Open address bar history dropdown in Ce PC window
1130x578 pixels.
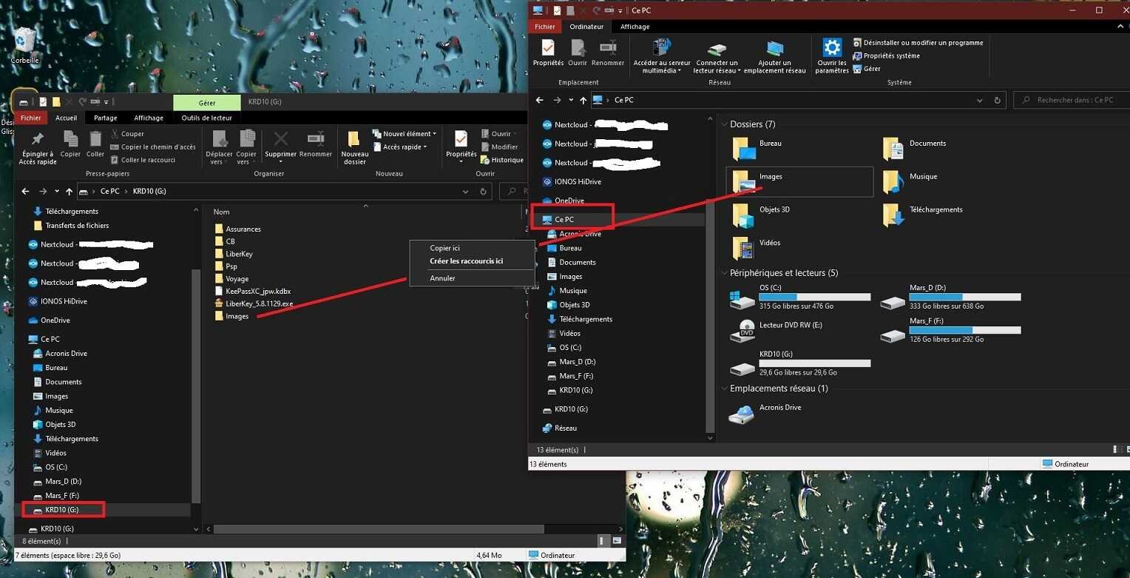[x=980, y=100]
